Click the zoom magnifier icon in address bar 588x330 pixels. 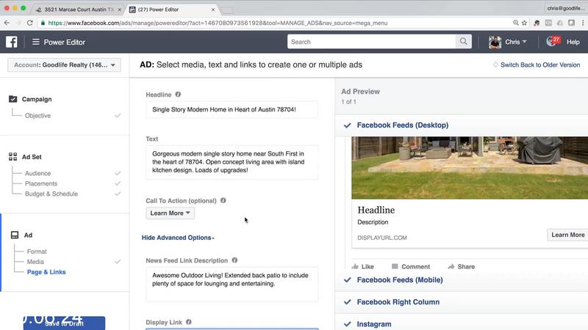point(516,23)
